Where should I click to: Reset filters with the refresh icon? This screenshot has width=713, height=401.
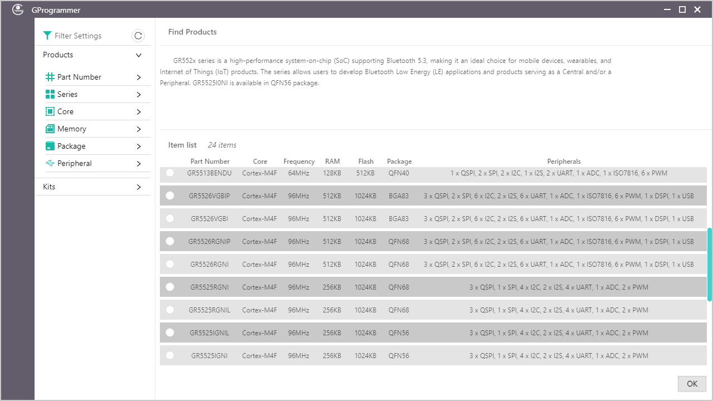point(138,36)
